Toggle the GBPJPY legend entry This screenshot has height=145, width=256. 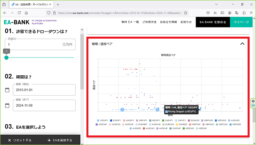pyautogui.click(x=142, y=120)
